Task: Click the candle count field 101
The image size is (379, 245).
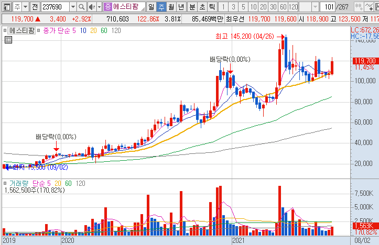Action: coord(328,7)
